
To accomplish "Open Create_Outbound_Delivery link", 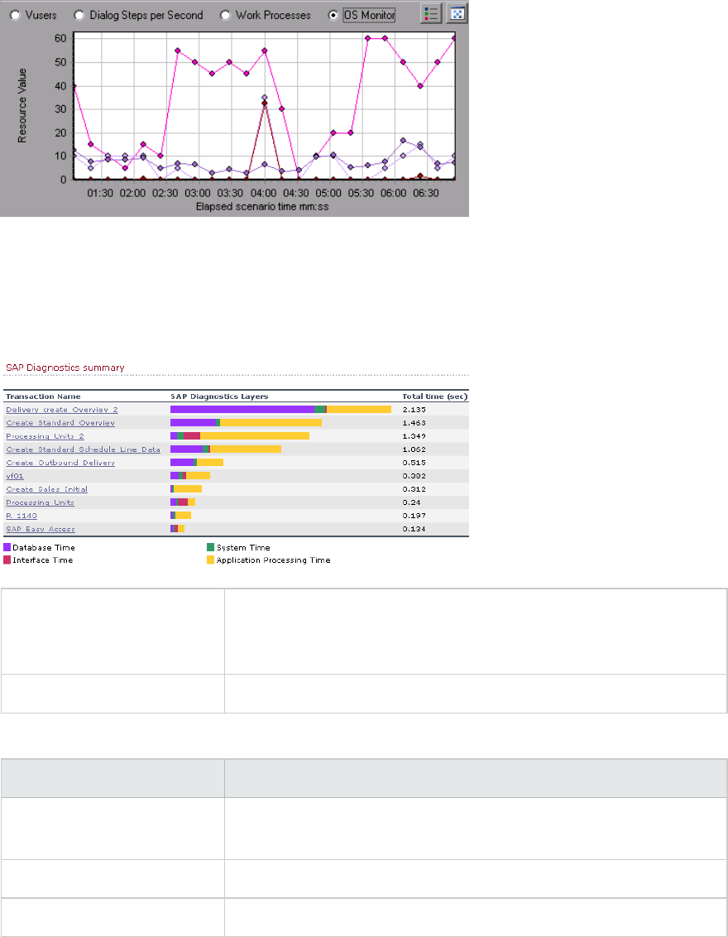I will tap(60, 463).
